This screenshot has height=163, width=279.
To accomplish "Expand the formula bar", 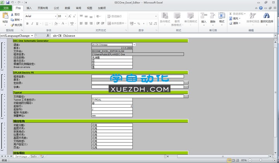I will pyautogui.click(x=275, y=36).
